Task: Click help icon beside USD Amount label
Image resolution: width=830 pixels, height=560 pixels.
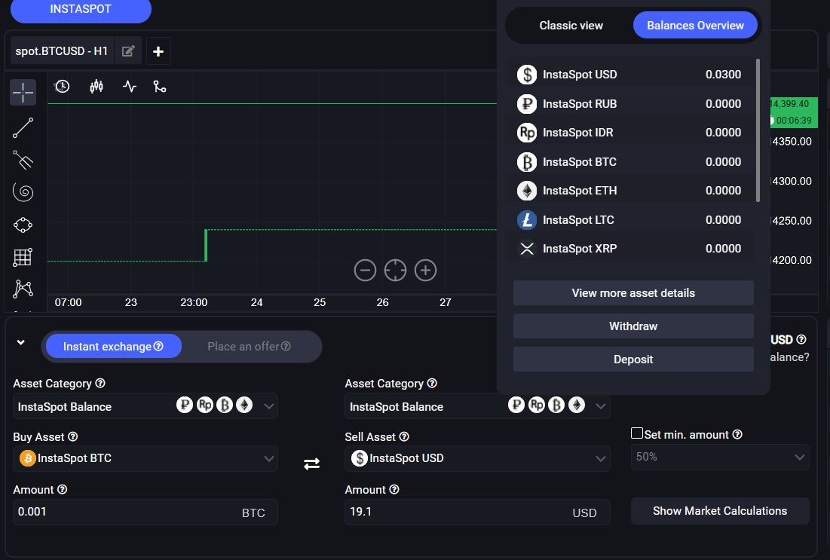Action: (x=394, y=490)
